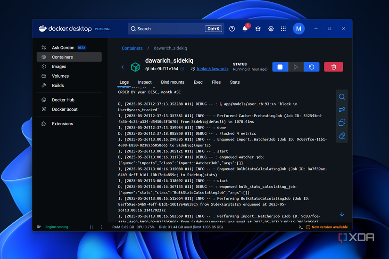Open user account avatar menu
The height and width of the screenshot is (259, 389).
pos(298,29)
